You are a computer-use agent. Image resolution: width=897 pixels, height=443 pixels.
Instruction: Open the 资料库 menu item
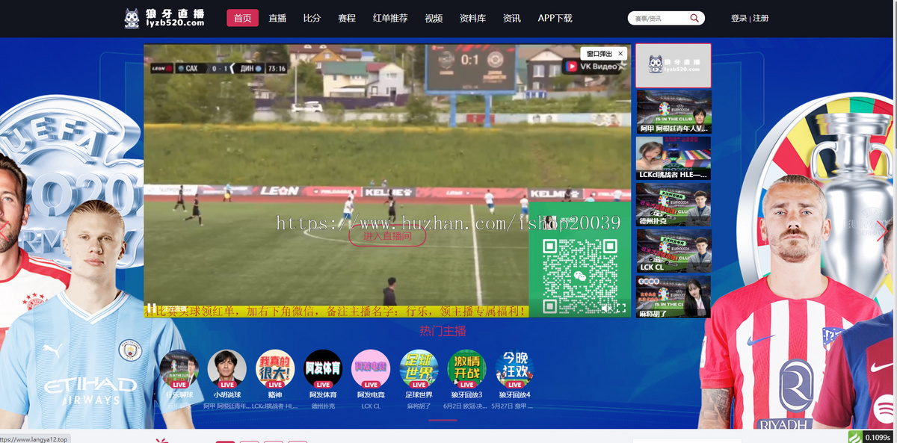(x=472, y=18)
